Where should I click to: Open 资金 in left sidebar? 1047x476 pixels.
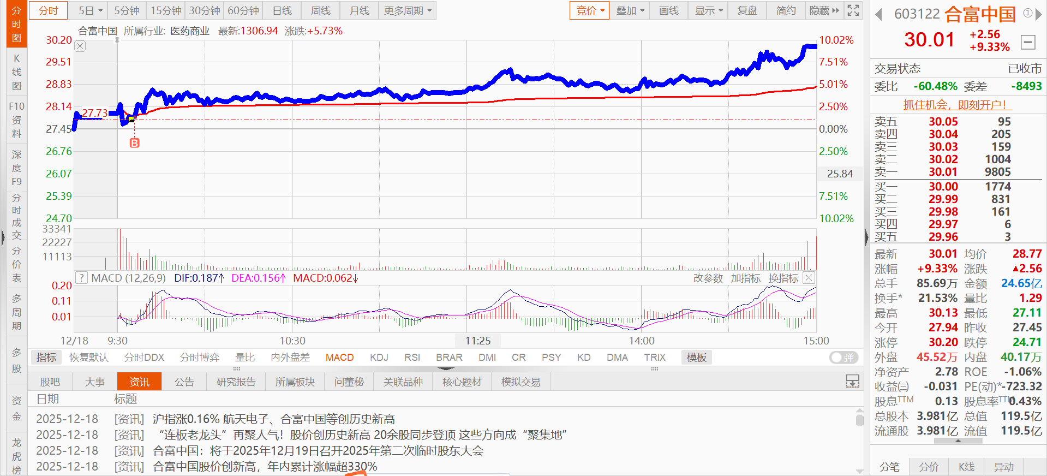coord(16,408)
